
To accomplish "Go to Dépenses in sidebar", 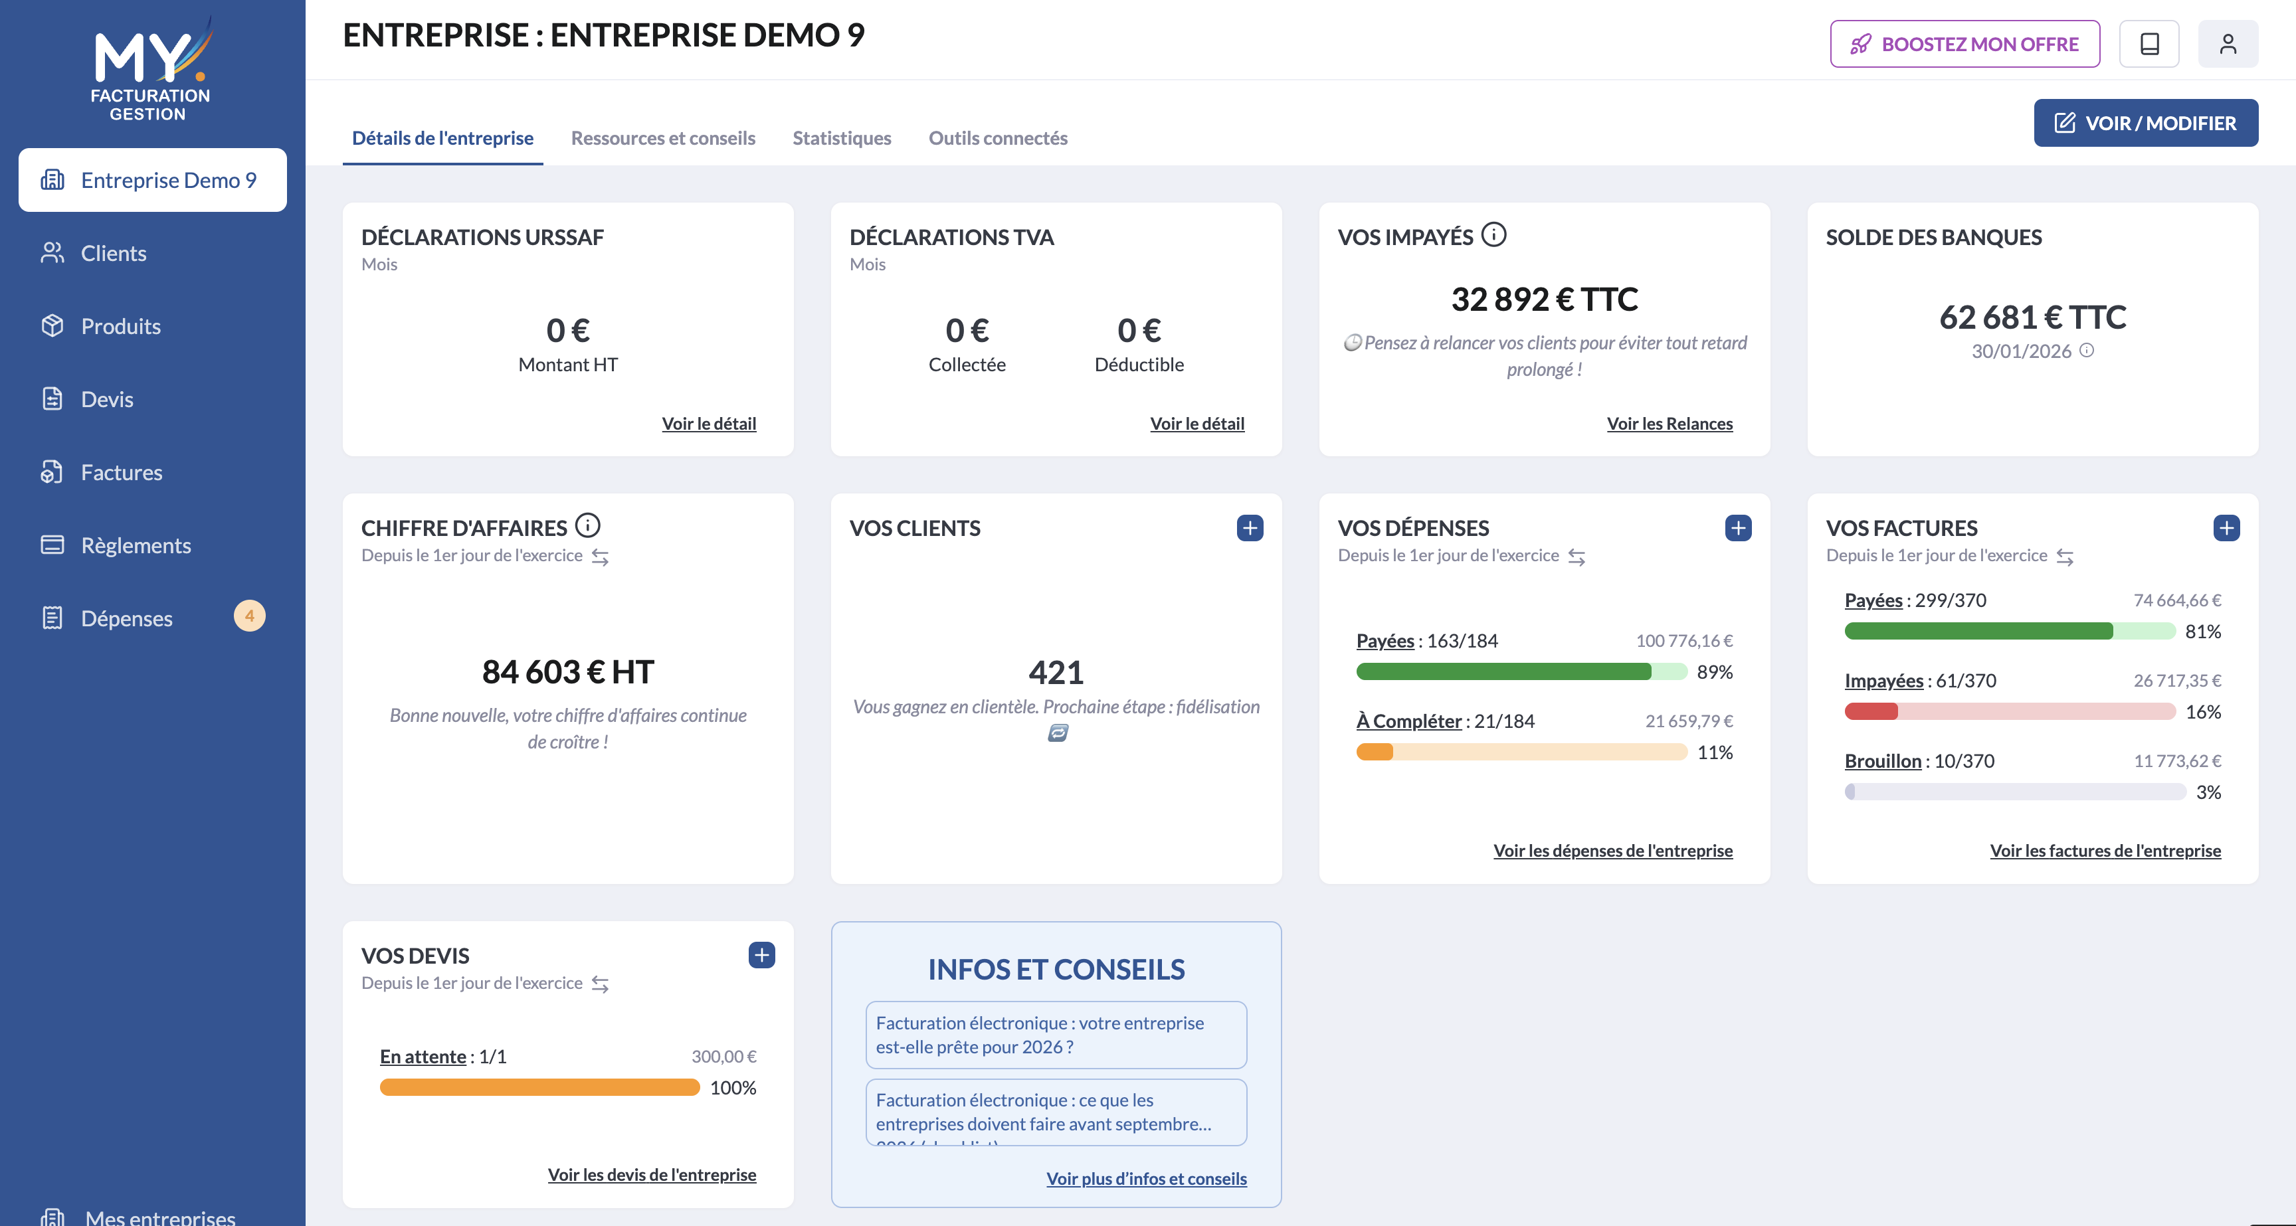I will point(152,618).
